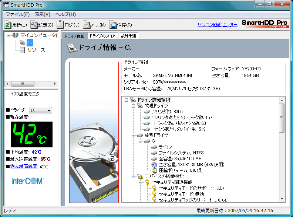Select the C: drive icon in left tree
The height and width of the screenshot is (217, 293).
(23, 43)
